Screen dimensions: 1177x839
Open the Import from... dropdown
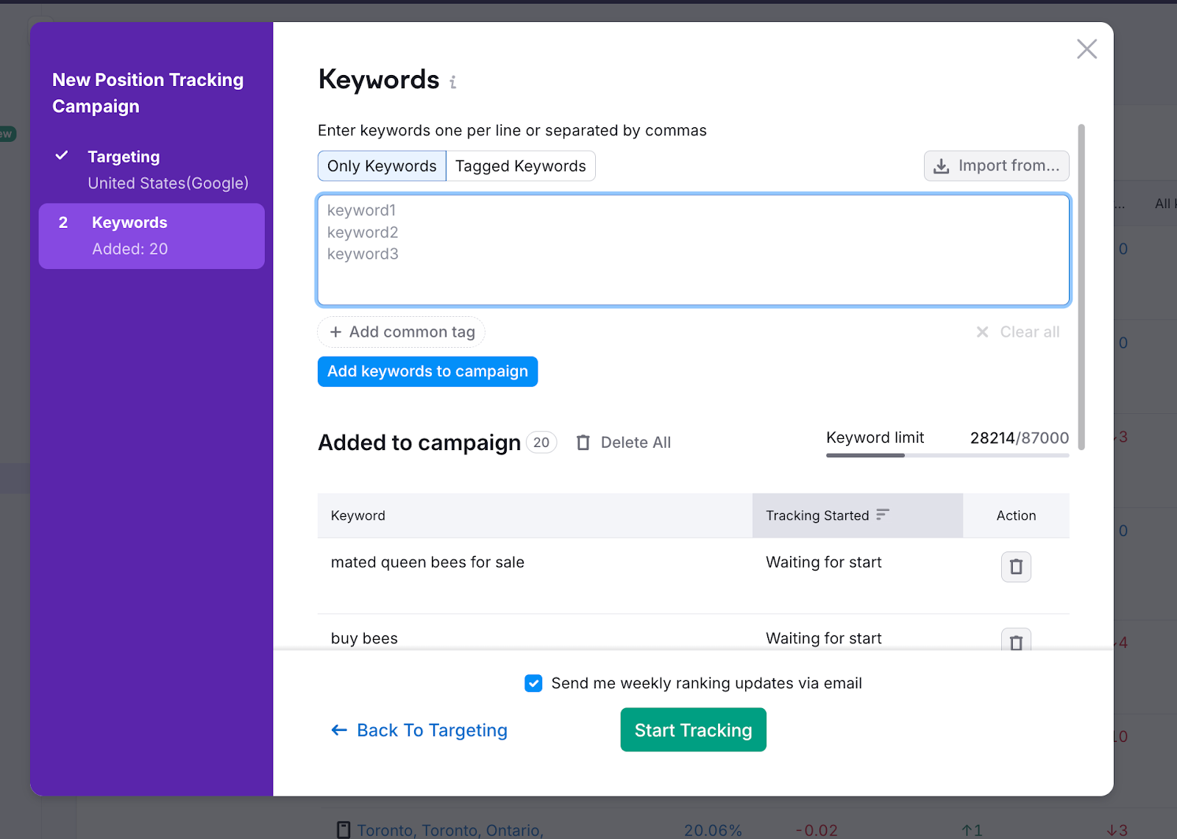(996, 166)
